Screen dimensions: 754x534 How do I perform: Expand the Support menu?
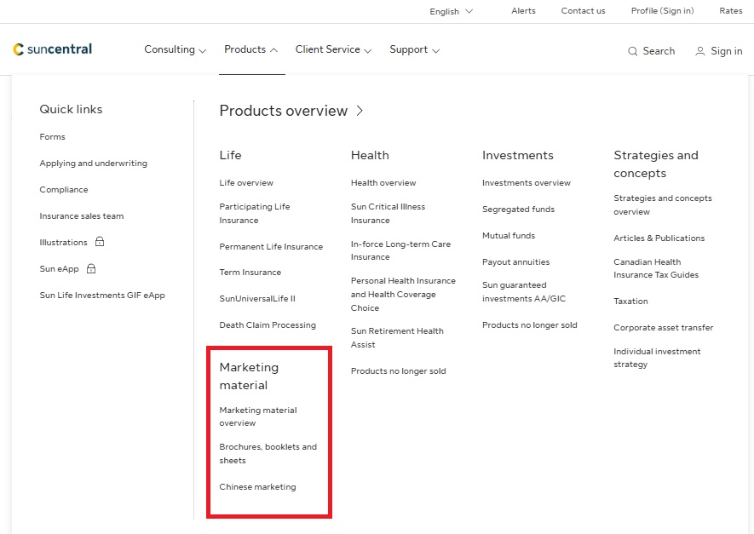pos(414,49)
